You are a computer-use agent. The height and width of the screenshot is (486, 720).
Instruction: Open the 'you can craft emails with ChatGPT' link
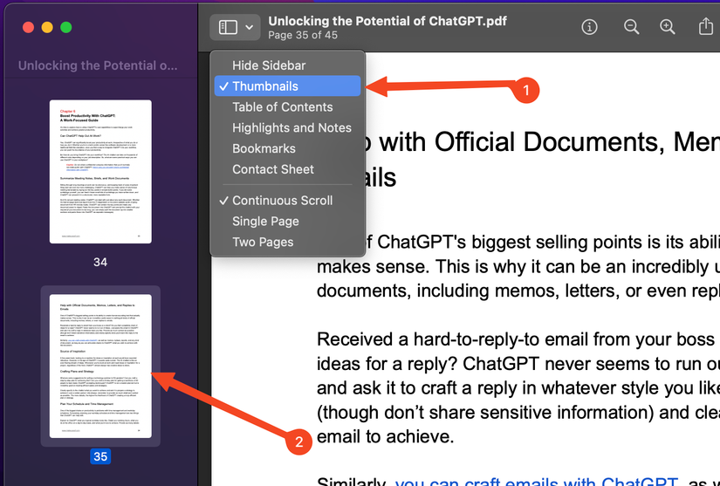(537, 481)
